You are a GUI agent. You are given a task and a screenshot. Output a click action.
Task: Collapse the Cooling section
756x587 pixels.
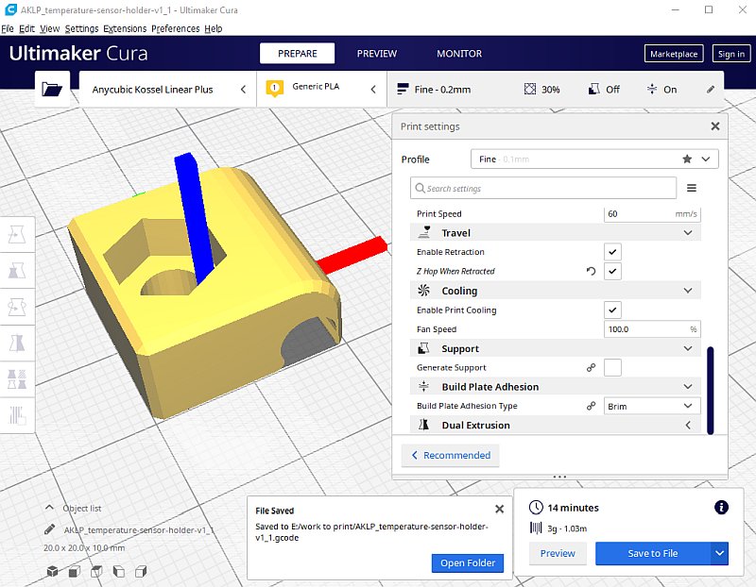point(688,291)
